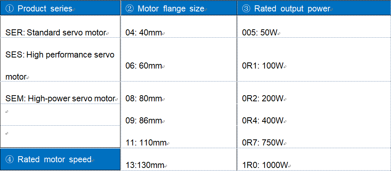Click the '0R2: 200W' power entry
This screenshot has width=391, height=171.
click(x=263, y=99)
